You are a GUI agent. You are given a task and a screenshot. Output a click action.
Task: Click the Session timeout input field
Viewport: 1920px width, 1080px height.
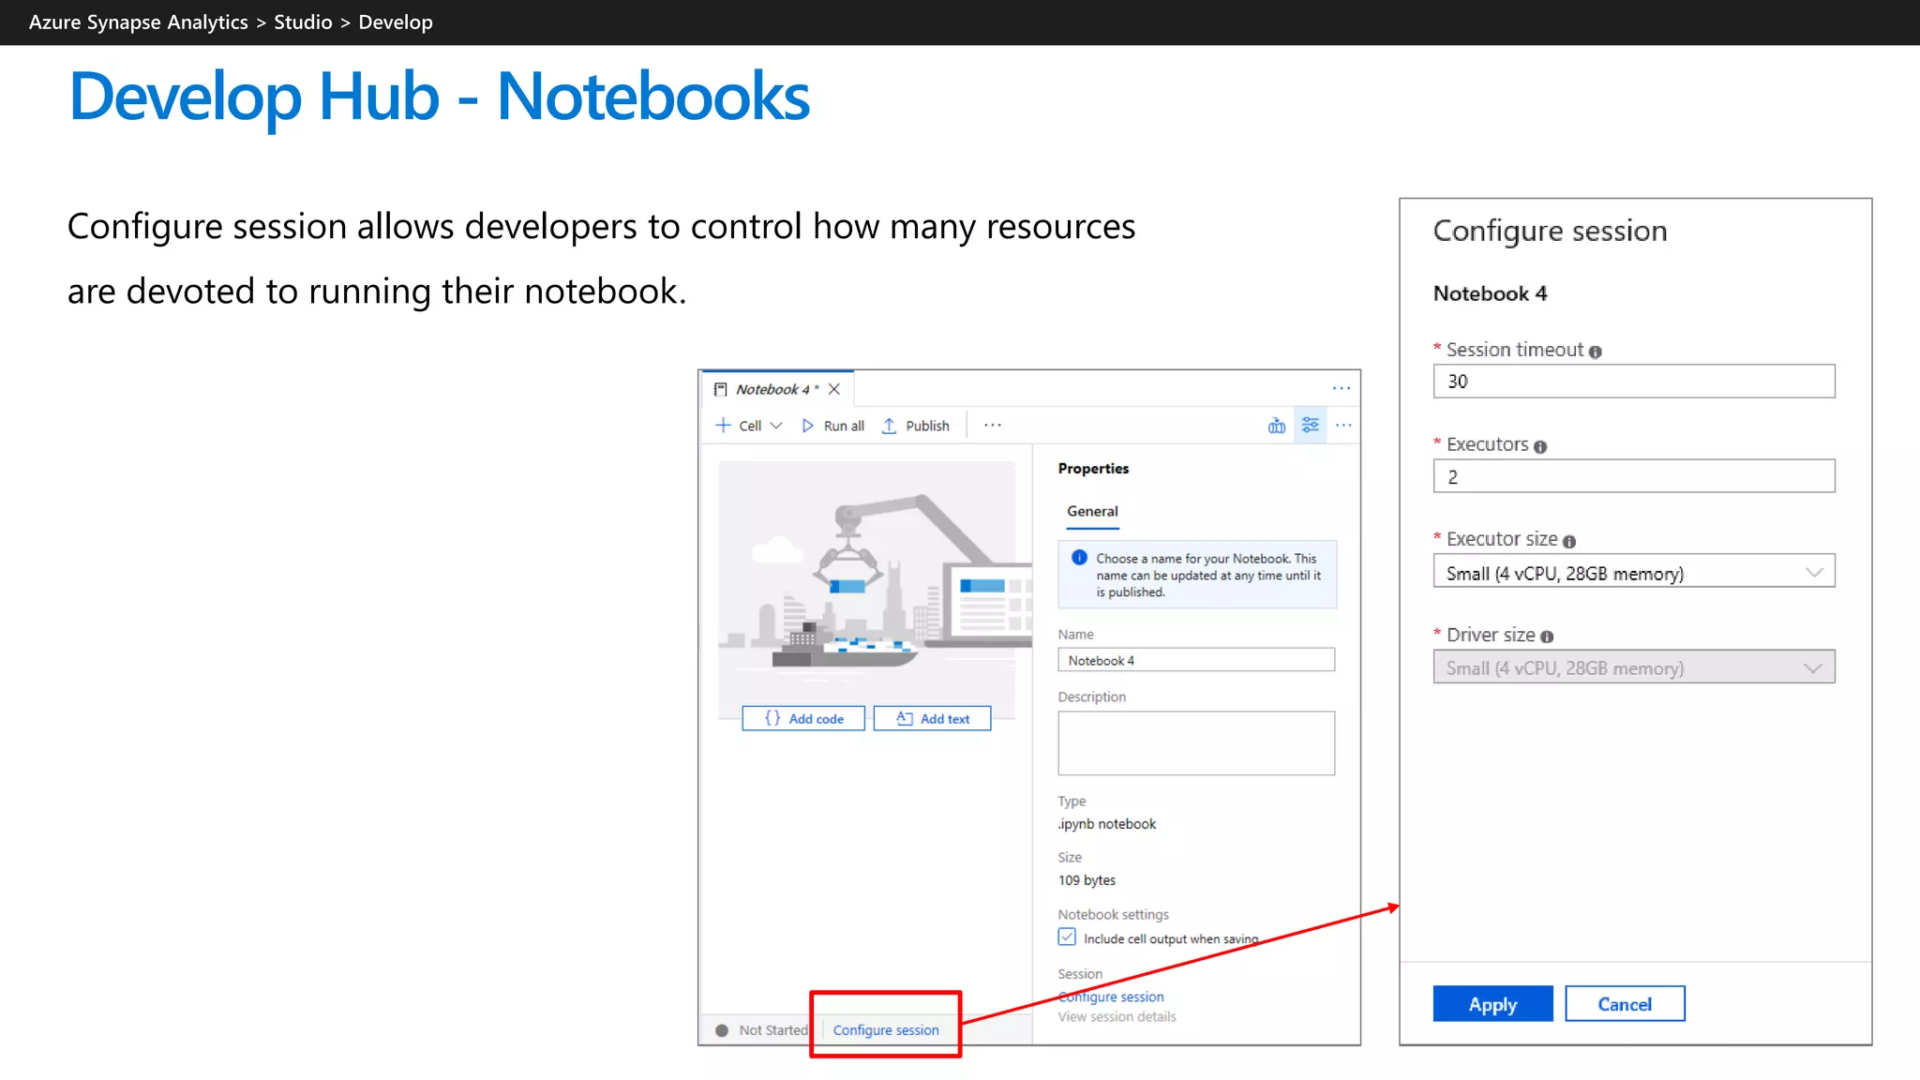[x=1633, y=382]
